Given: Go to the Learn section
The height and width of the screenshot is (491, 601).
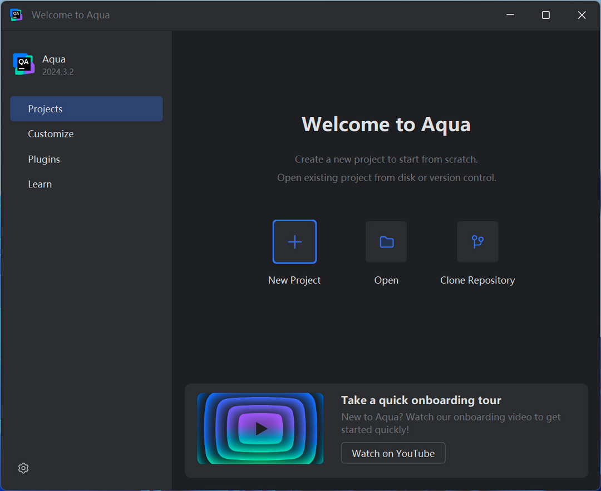Looking at the screenshot, I should 40,184.
